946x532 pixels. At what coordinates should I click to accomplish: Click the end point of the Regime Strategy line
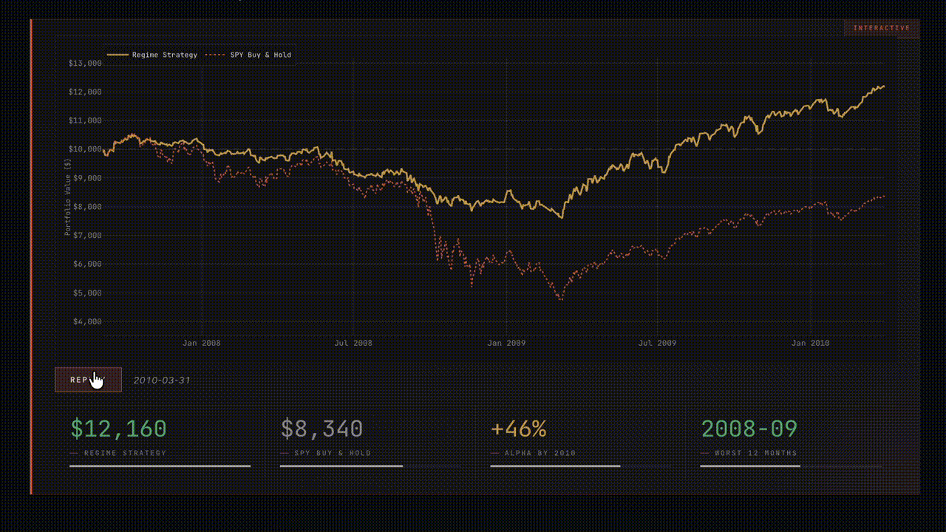click(x=884, y=86)
